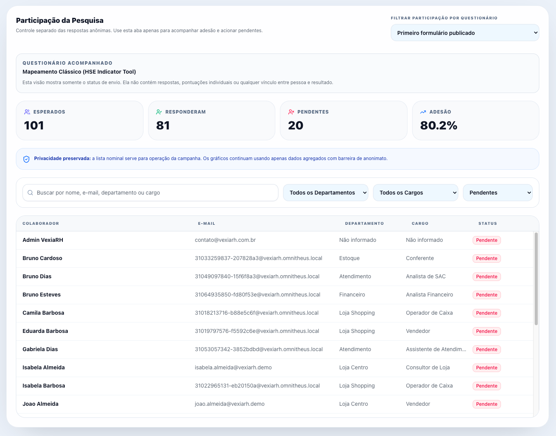Click the Adesão trending-up icon
556x436 pixels.
click(423, 112)
